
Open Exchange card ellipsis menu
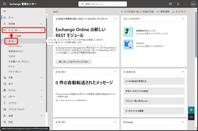tap(183, 122)
